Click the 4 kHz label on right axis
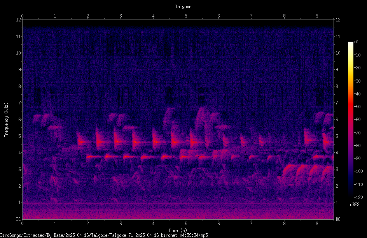367x238 pixels. click(337, 153)
